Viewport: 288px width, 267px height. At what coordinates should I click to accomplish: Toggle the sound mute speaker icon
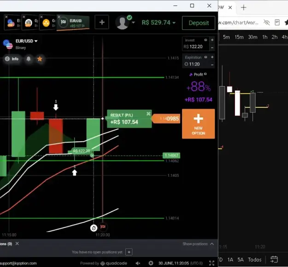pyautogui.click(x=138, y=263)
